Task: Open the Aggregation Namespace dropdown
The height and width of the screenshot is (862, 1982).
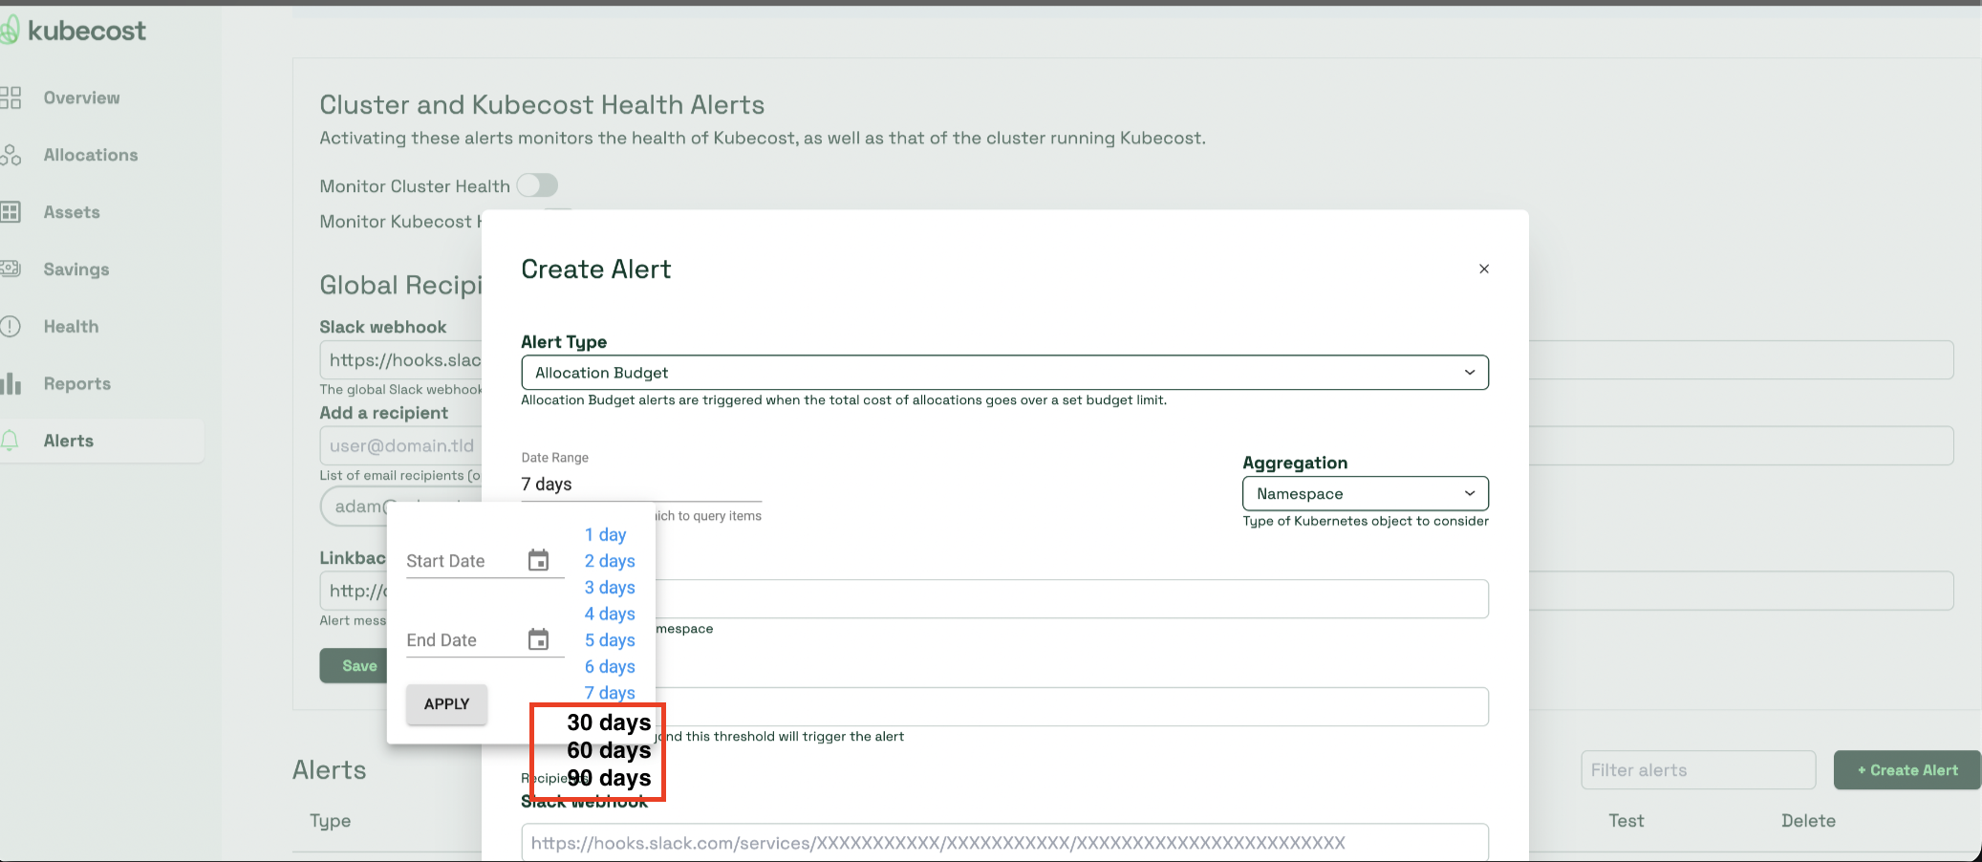Action: click(1366, 494)
